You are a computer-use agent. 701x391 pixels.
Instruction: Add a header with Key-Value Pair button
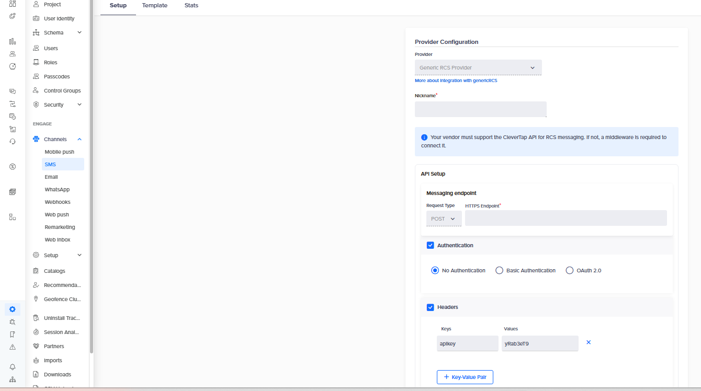click(x=465, y=377)
